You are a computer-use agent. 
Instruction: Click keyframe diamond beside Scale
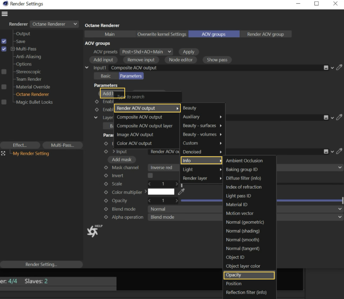[x=106, y=184]
